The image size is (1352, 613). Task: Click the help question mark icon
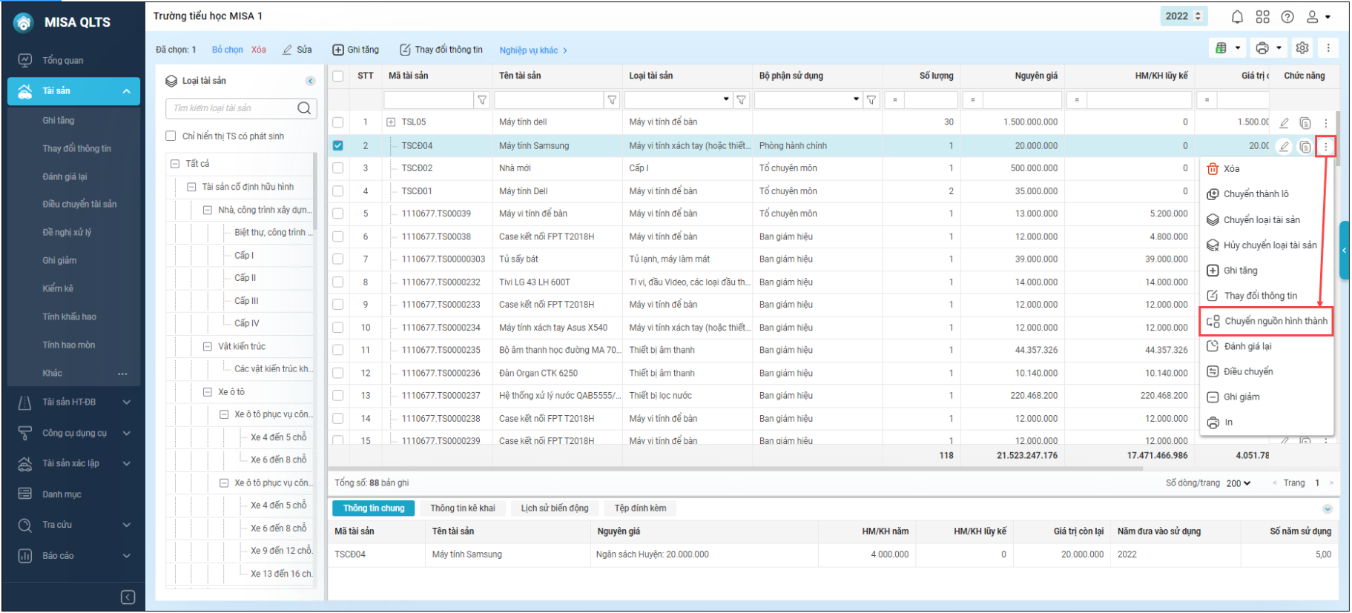click(x=1287, y=16)
